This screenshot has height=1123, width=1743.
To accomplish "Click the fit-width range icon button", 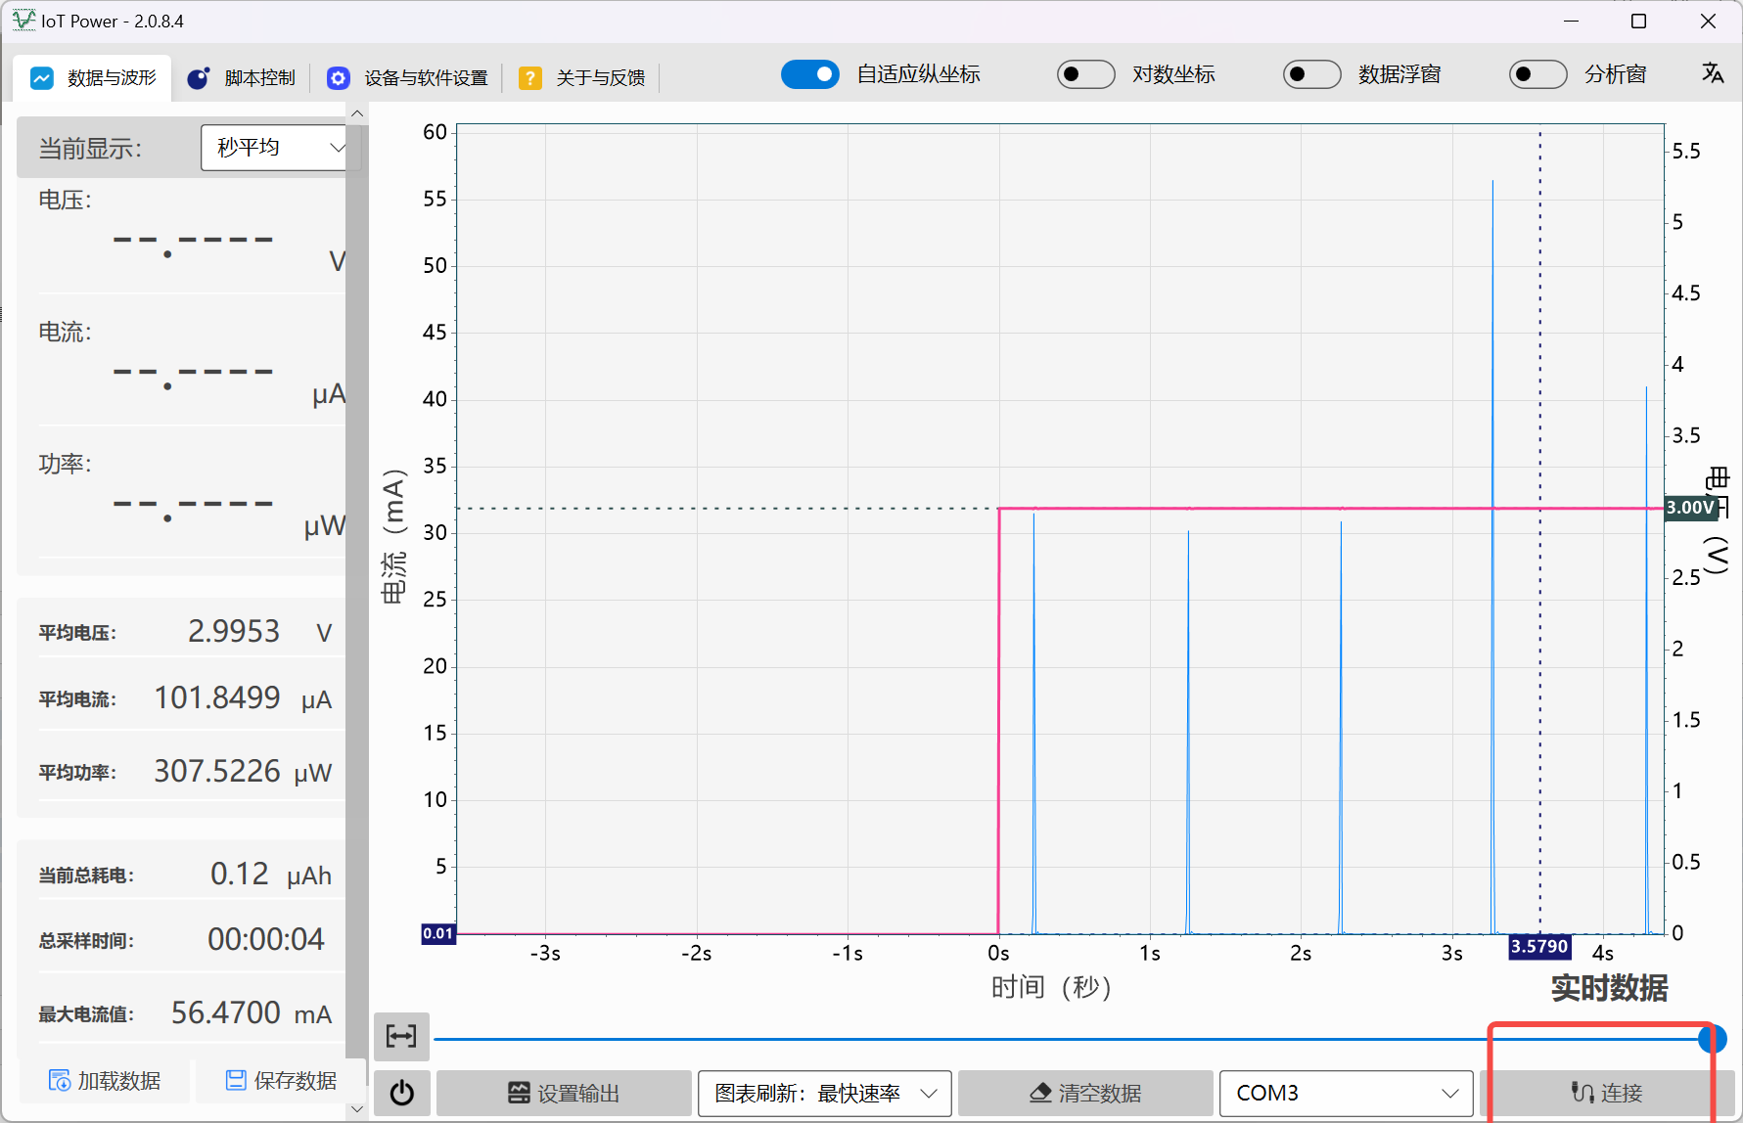I will (401, 1037).
